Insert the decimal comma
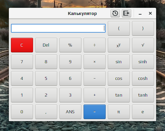 46,112
